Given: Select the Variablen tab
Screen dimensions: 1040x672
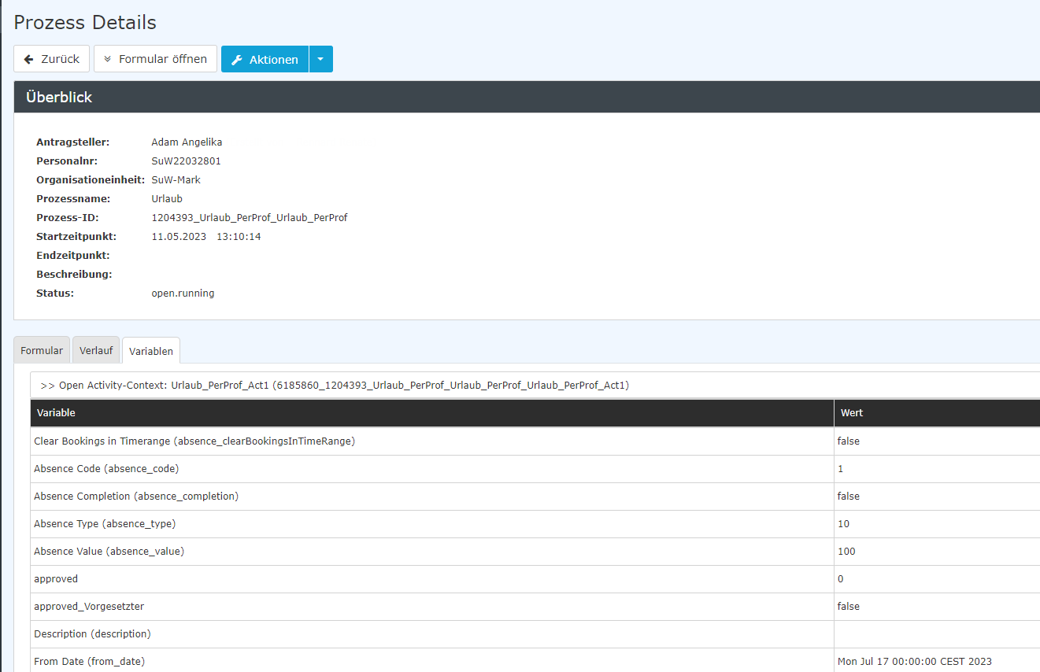Looking at the screenshot, I should 151,352.
